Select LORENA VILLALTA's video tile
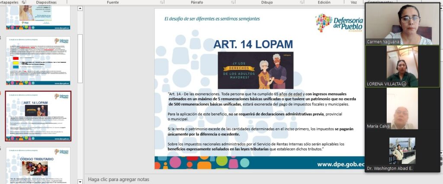Viewport: 443px width, 184px height. click(402, 66)
